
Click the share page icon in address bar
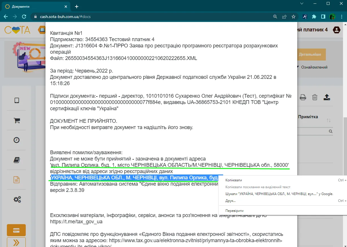(x=284, y=17)
